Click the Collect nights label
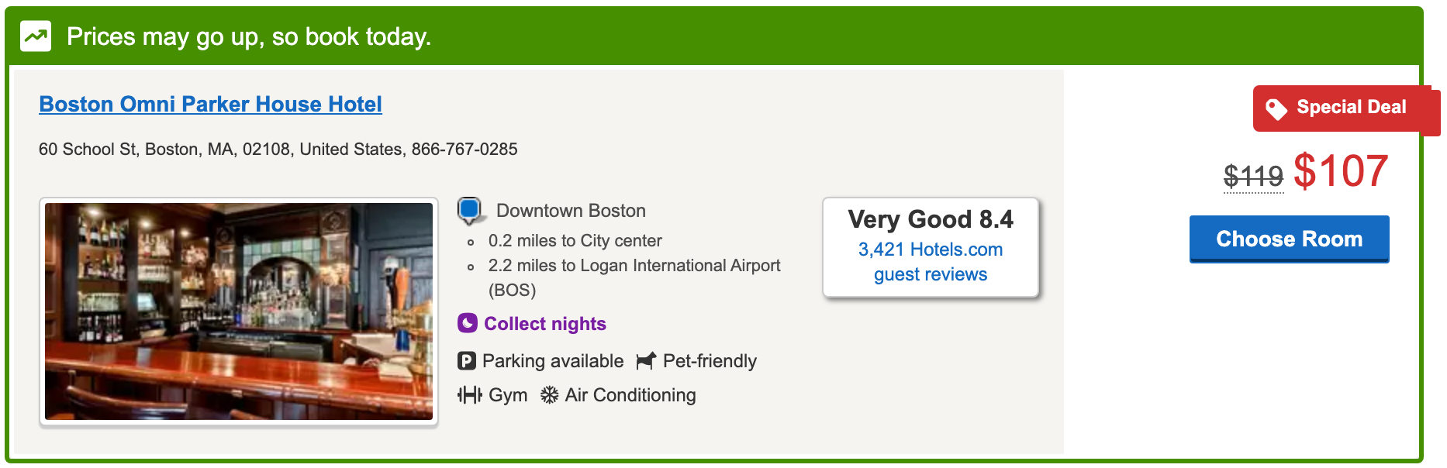The height and width of the screenshot is (468, 1447). click(544, 324)
